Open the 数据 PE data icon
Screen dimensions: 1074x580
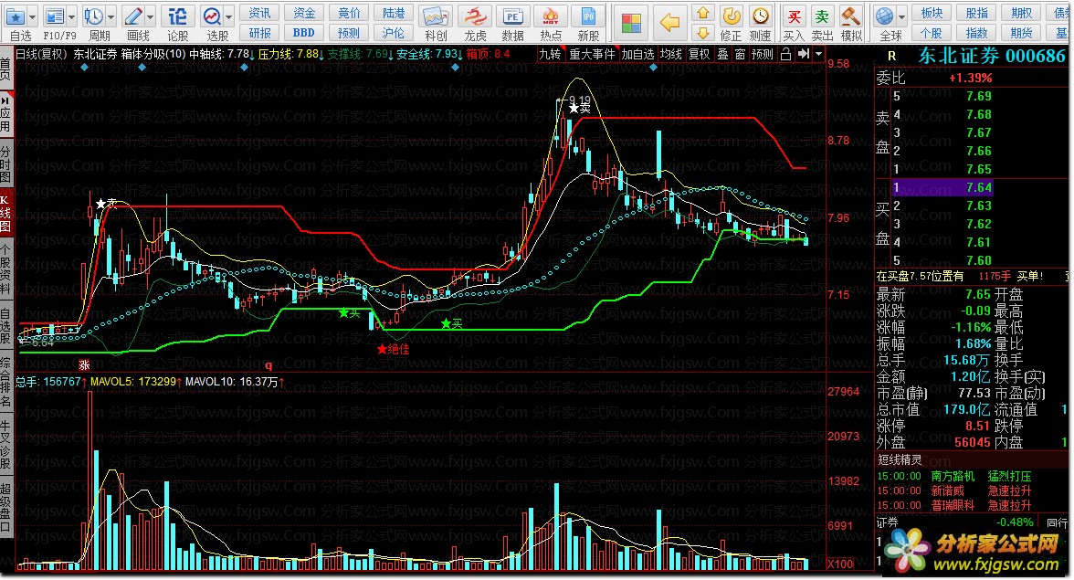click(512, 16)
